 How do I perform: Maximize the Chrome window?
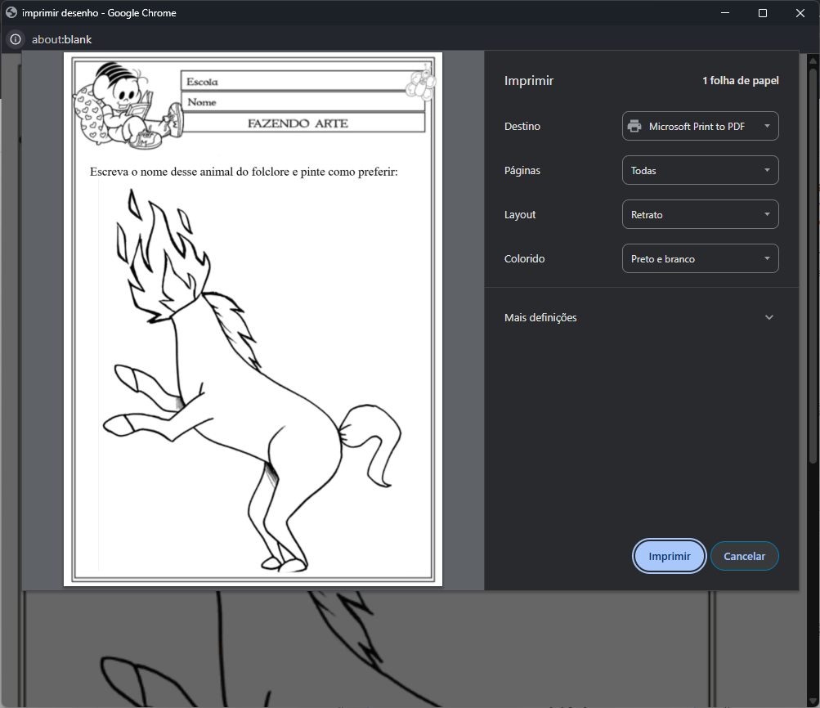(x=763, y=12)
